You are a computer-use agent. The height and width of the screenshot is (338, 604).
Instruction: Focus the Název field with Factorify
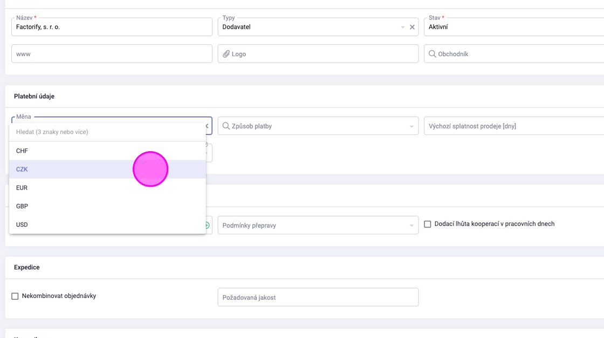[112, 27]
